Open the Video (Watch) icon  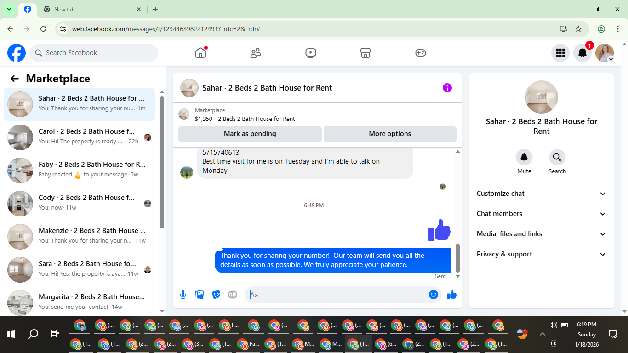[x=311, y=53]
